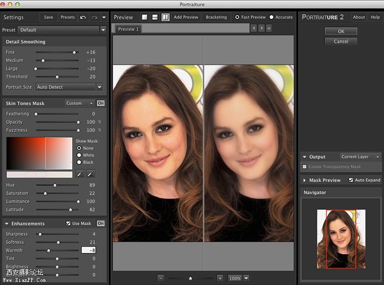384x285 pixels.
Task: Select single preview layout icon
Action: (145, 17)
